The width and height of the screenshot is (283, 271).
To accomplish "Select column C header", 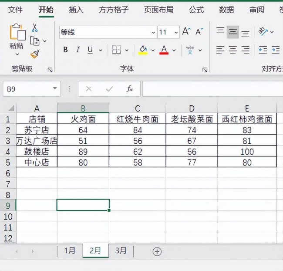I will click(138, 108).
